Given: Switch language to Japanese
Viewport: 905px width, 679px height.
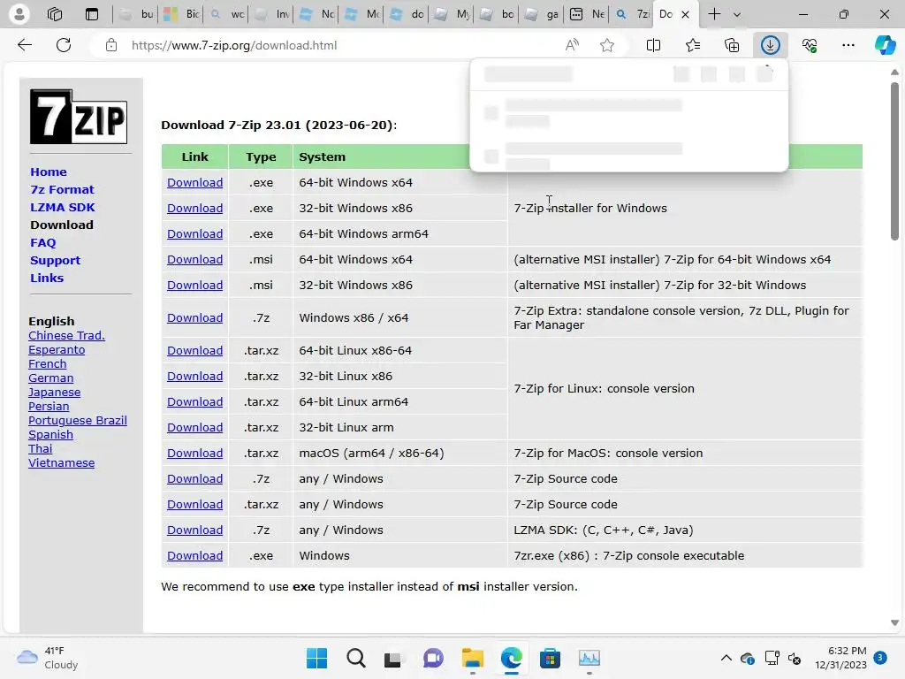Looking at the screenshot, I should click(x=54, y=392).
